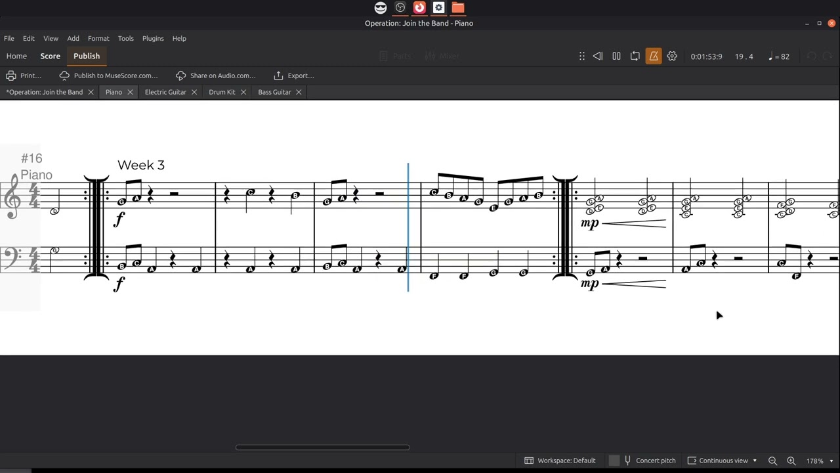Select bass staff forte dynamic marking
Screen dimensions: 840x473
point(119,284)
